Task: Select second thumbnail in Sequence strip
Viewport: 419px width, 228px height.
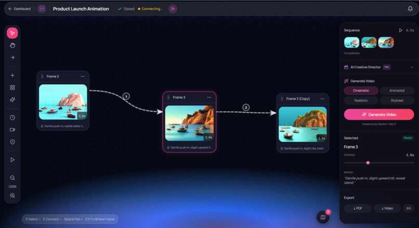Action: tap(369, 43)
